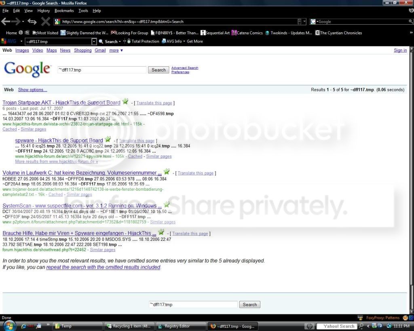This screenshot has width=414, height=331.
Task: Click the FoxyProxy status bar icon
Action: tap(360, 318)
